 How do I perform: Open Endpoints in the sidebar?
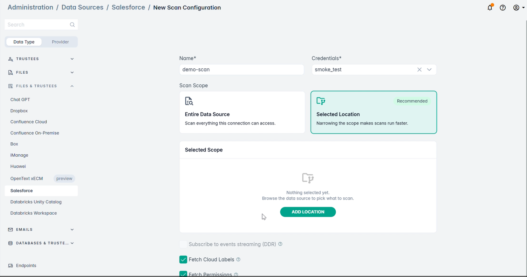(x=26, y=265)
